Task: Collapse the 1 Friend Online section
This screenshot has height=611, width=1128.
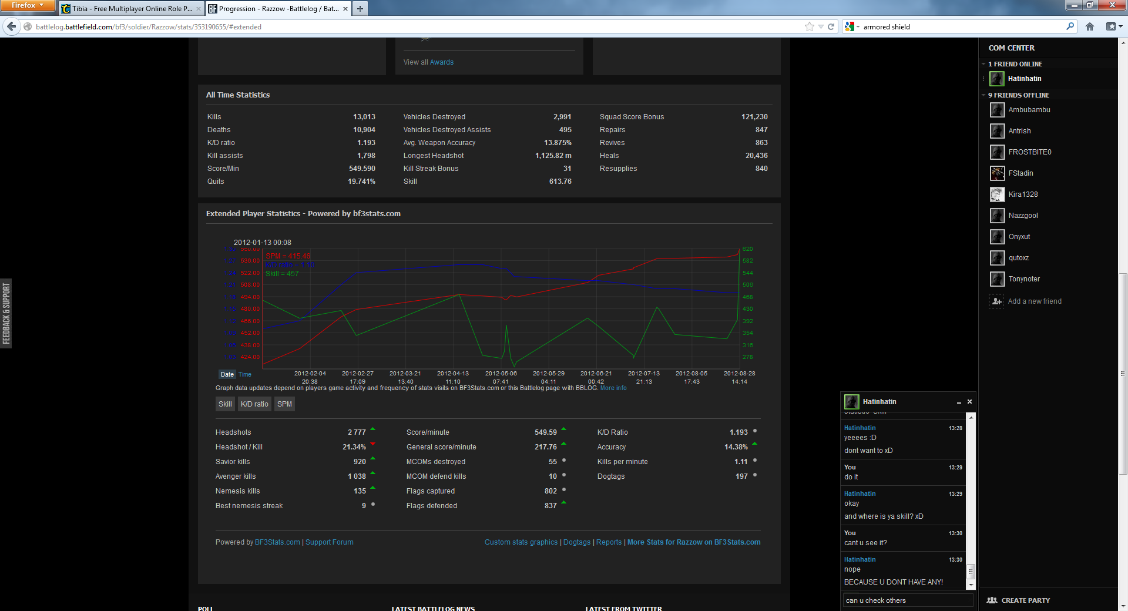Action: [x=983, y=64]
